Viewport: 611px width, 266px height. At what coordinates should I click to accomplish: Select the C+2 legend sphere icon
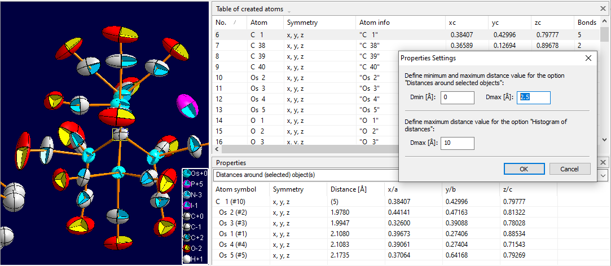tap(187, 237)
